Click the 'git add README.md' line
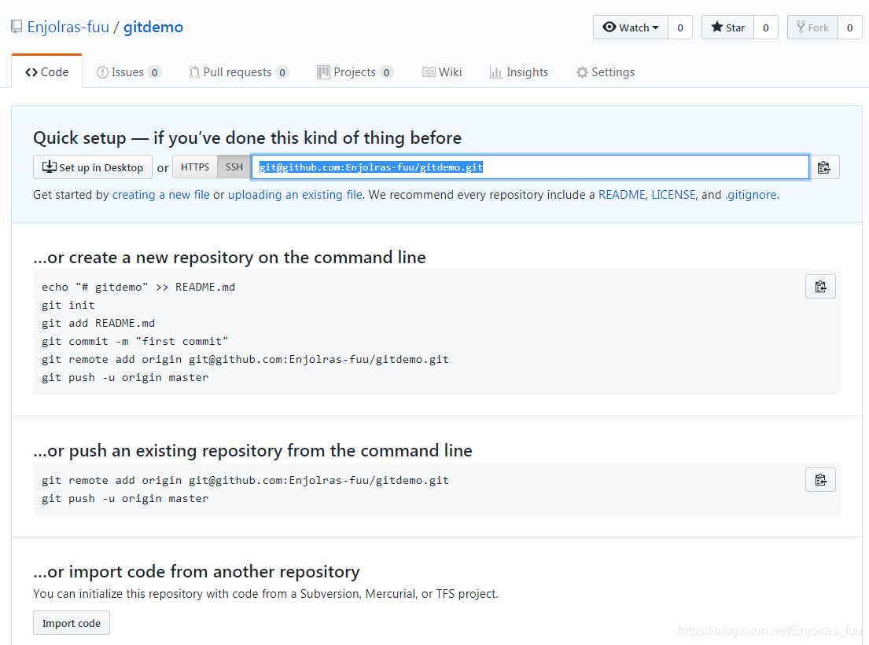 [x=98, y=324]
